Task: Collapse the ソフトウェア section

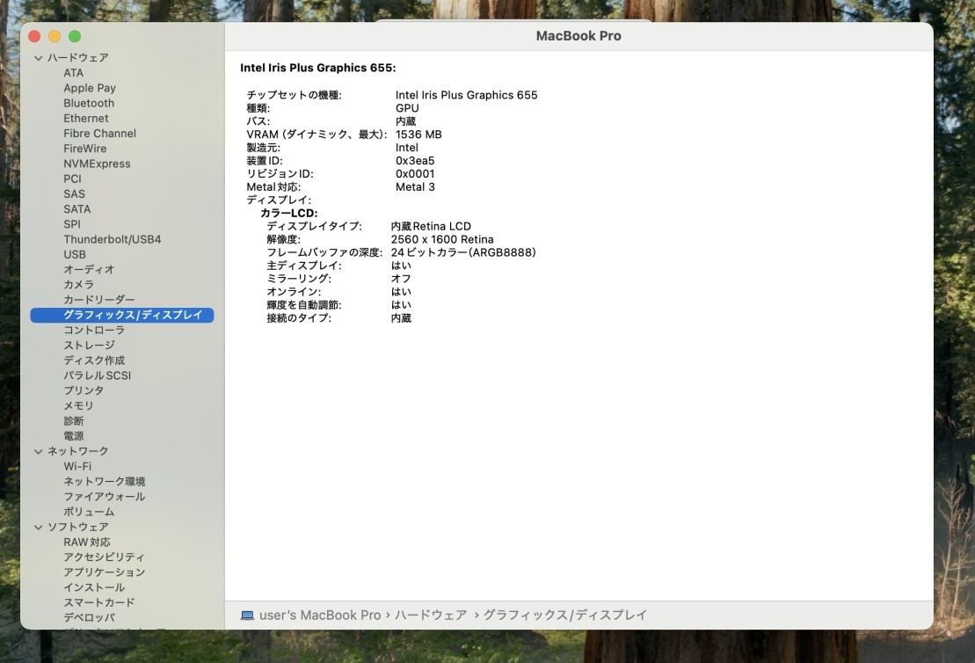Action: point(38,528)
